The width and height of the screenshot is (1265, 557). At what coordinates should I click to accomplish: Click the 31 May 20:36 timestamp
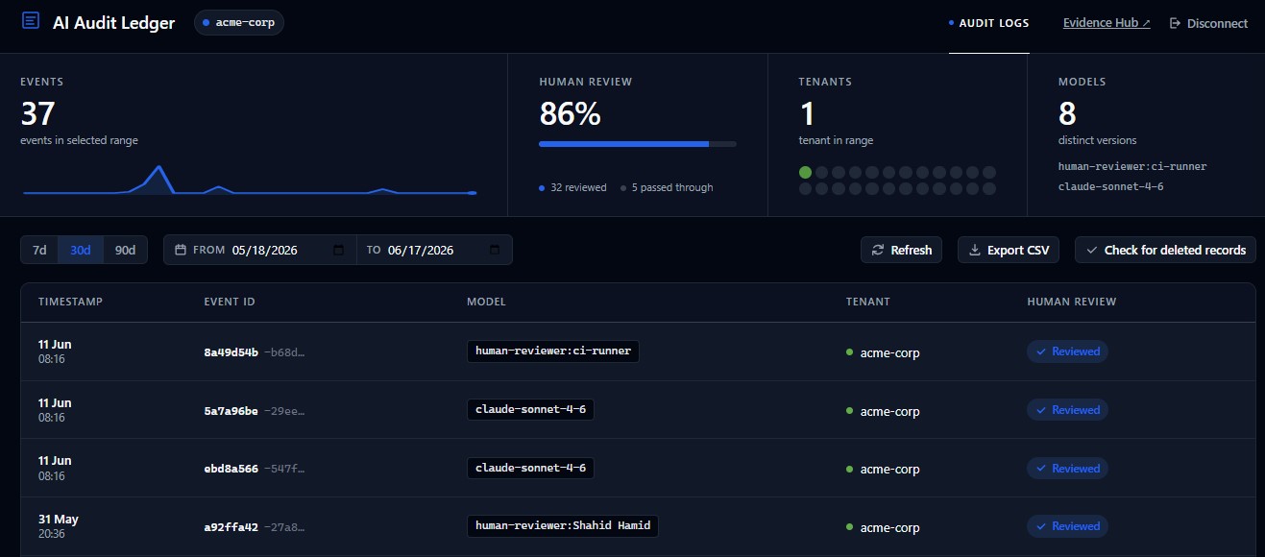(x=59, y=526)
